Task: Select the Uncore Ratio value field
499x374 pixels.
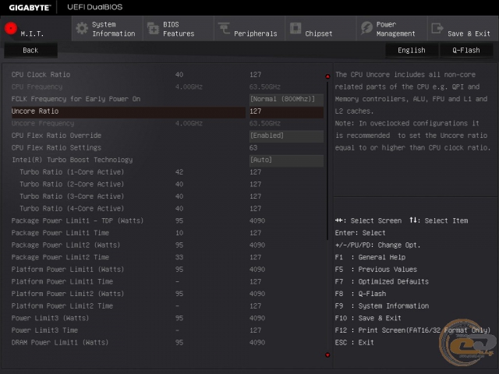Action: [x=286, y=111]
